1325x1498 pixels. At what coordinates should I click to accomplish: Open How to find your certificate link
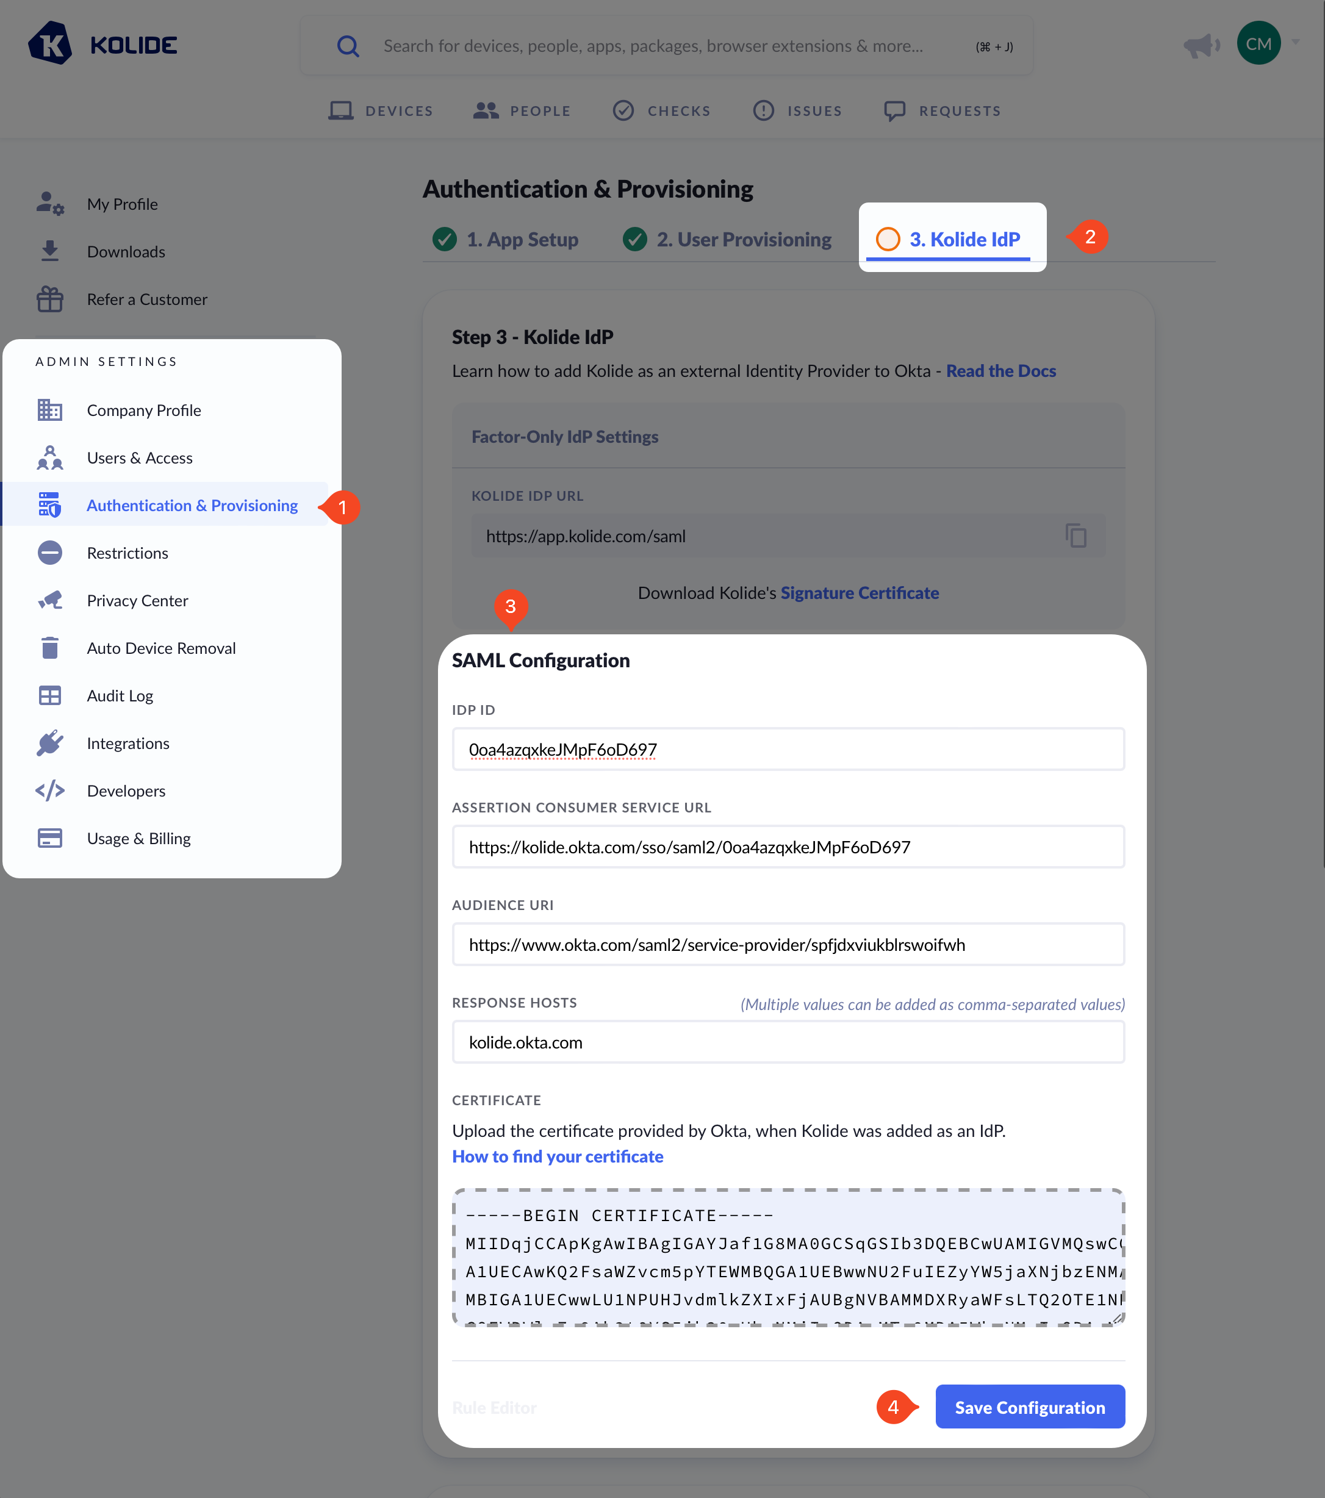pos(558,1156)
